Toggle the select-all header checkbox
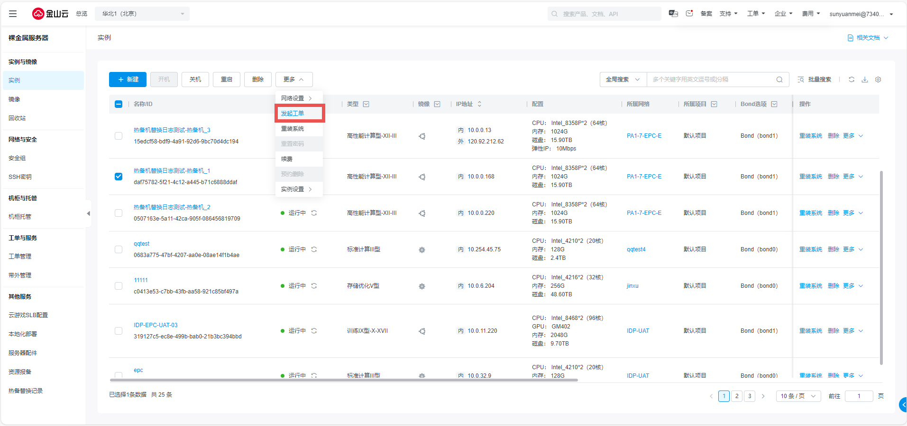Screen dimensions: 907x426 tap(119, 104)
